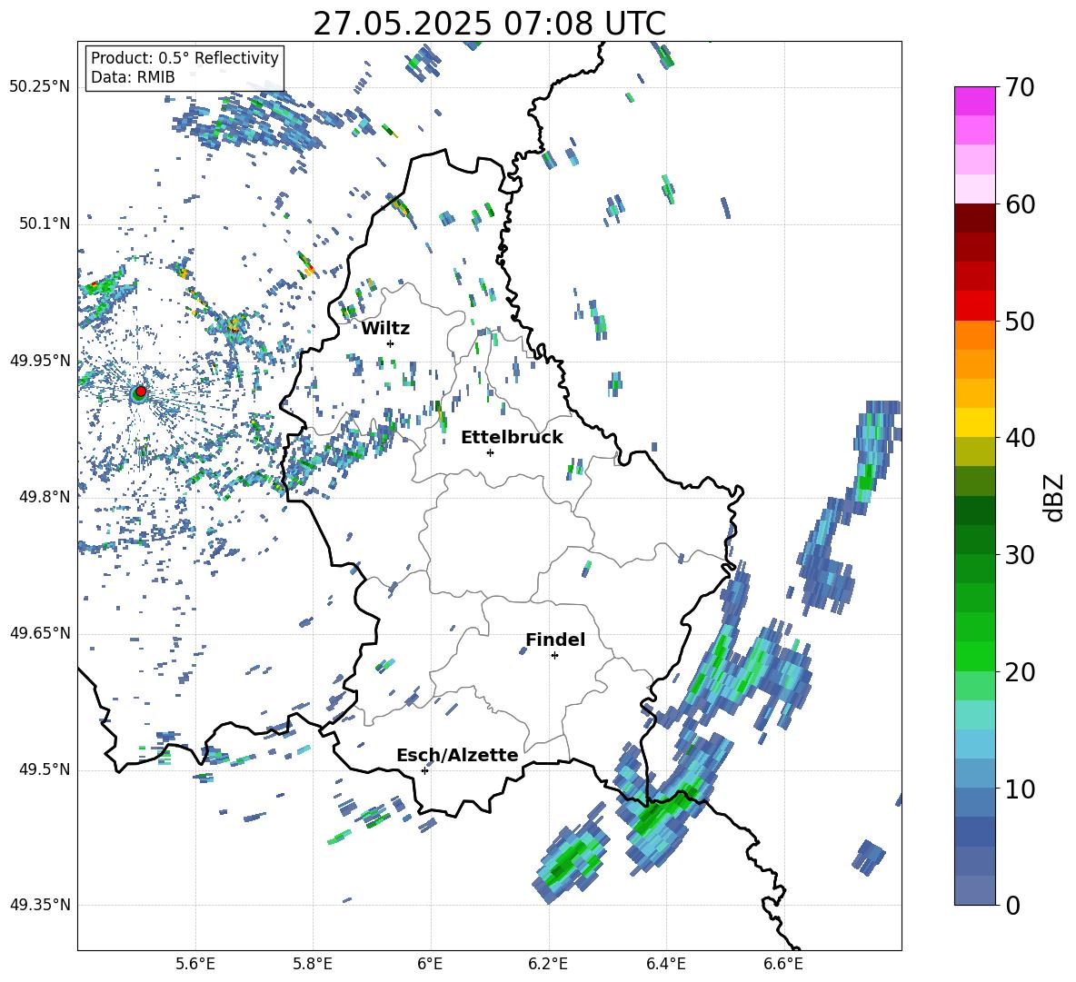Image resolution: width=1076 pixels, height=982 pixels.
Task: Click the "Data: RMIB" text
Action: pyautogui.click(x=133, y=77)
